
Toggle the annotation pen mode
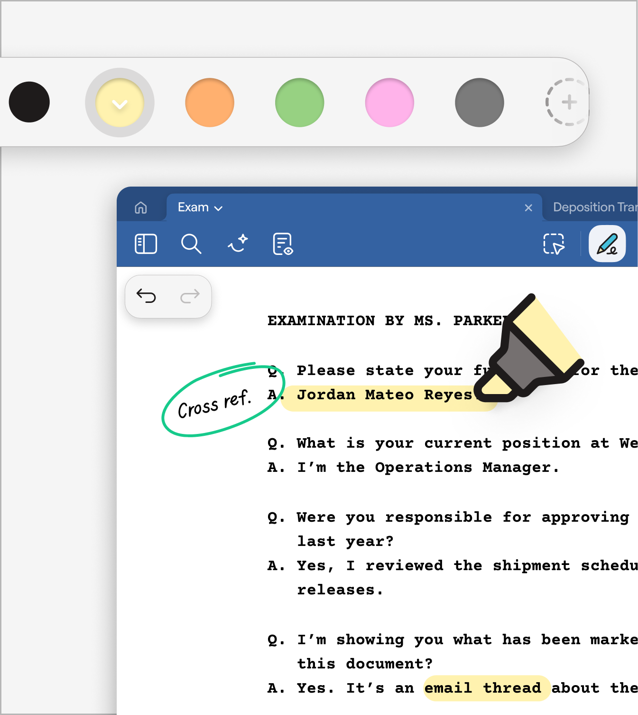coord(607,244)
